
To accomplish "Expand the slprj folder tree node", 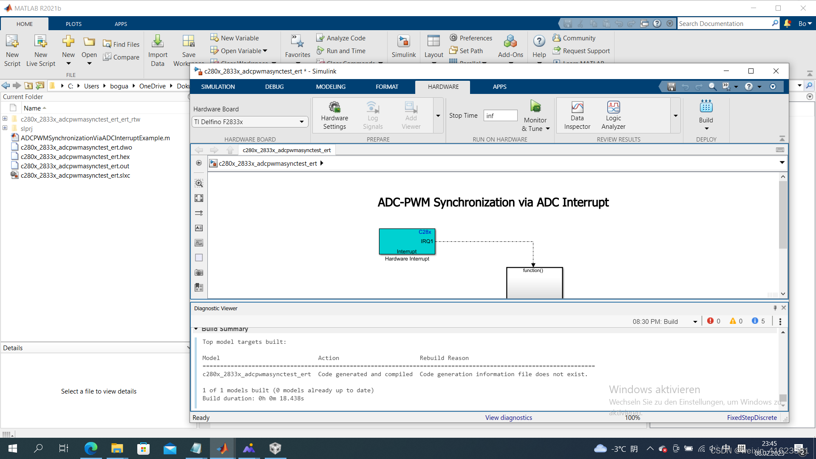I will [x=5, y=128].
